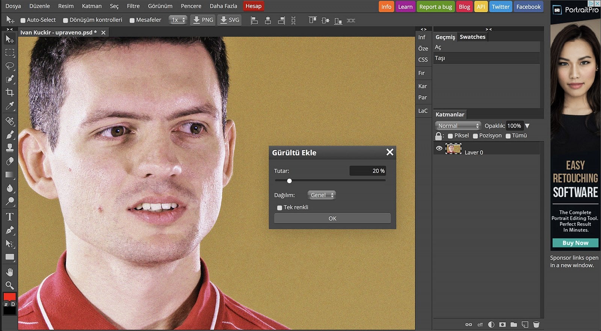The image size is (601, 331).
Task: Open the layer effects (eff) menu
Action: click(x=480, y=324)
